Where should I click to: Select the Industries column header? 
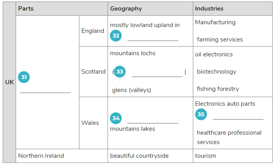coord(233,9)
